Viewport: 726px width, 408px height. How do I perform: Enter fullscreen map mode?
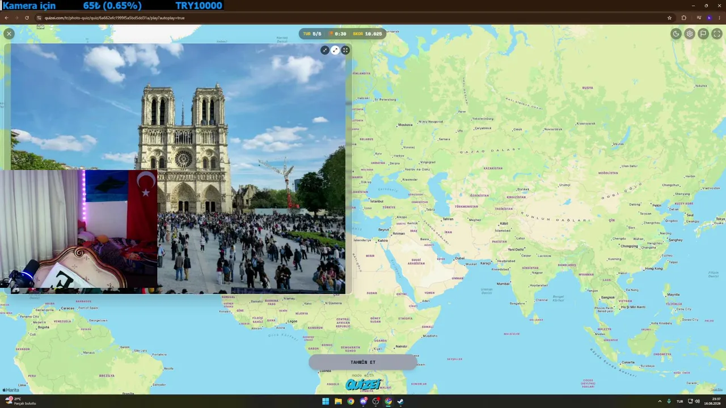click(717, 33)
